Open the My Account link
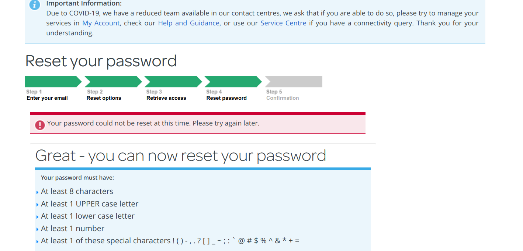 (101, 23)
